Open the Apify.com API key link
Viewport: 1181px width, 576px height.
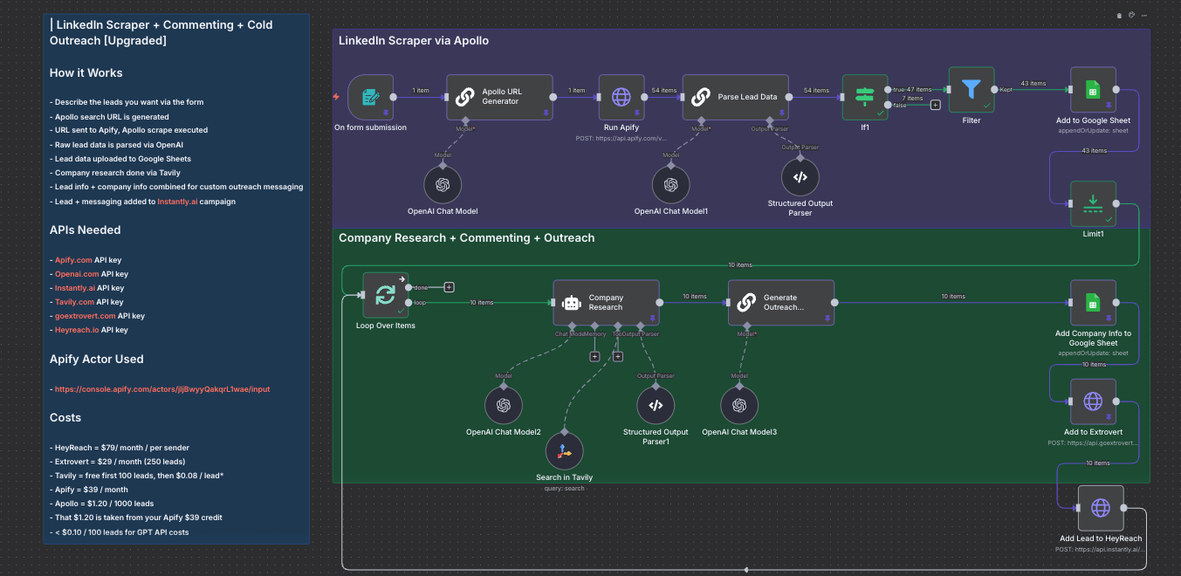click(x=73, y=260)
